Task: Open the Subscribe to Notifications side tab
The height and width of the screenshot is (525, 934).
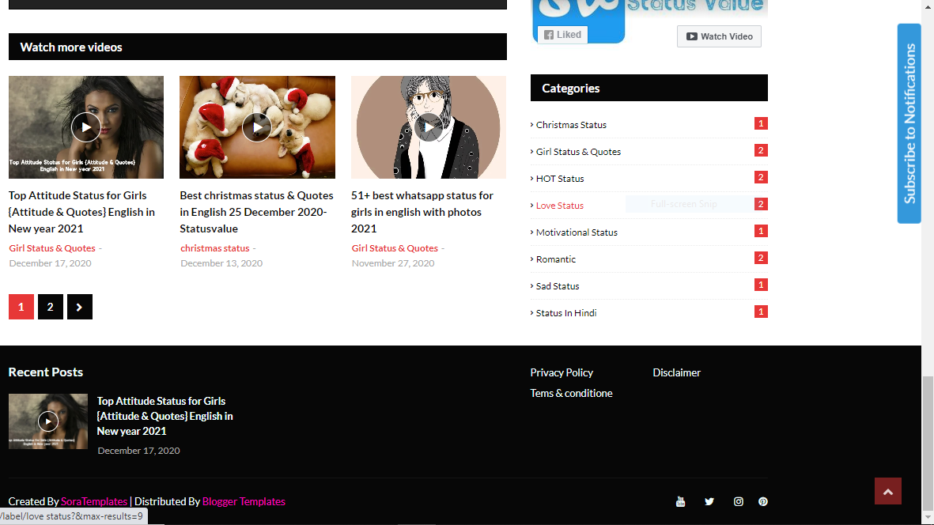Action: point(909,123)
